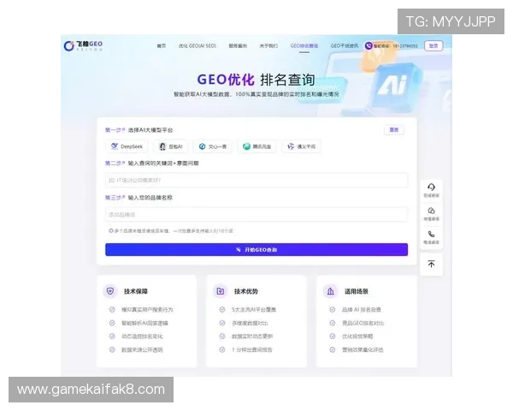The image size is (513, 411).
Task: Click the check icon beside 5大主流AI平台覆盖
Action: pos(222,309)
